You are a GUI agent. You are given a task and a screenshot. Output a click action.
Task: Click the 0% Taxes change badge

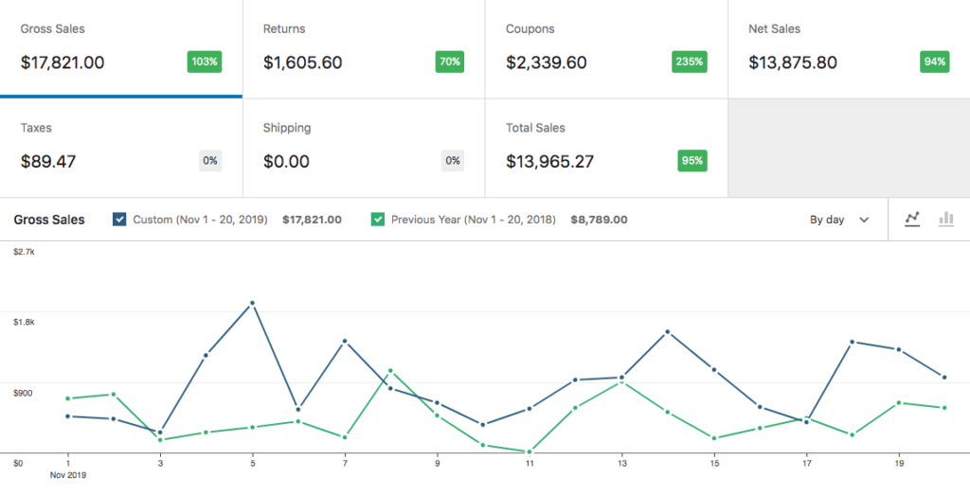(x=210, y=161)
